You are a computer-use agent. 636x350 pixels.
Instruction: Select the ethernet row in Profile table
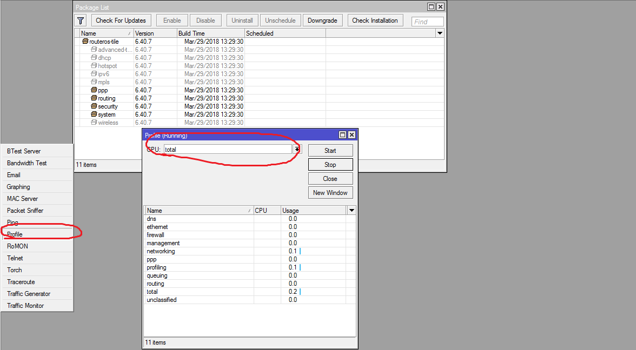tap(250, 227)
